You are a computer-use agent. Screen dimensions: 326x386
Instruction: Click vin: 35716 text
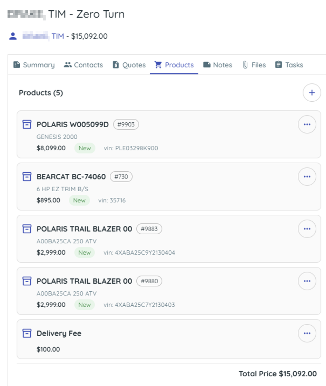coord(112,200)
